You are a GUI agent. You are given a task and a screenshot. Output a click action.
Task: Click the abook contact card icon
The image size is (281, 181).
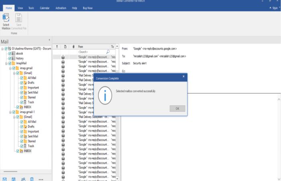[14, 53]
